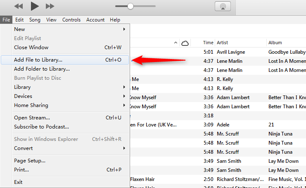
Task: Click first Ninja Tuna album cell
Action: pos(280,134)
